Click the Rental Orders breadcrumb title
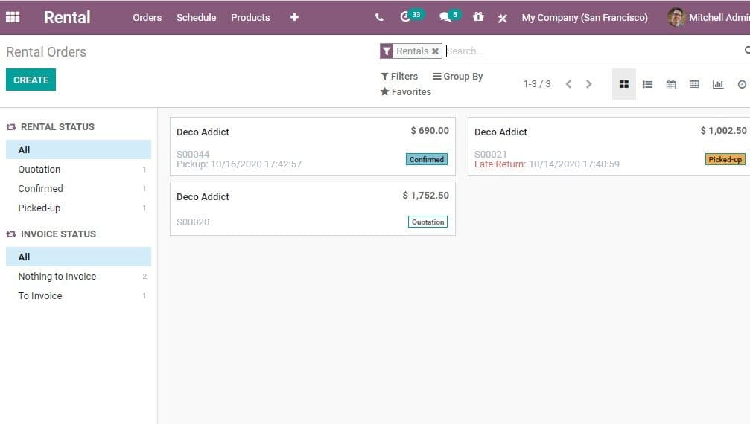Viewport: 750px width, 424px height. tap(46, 51)
